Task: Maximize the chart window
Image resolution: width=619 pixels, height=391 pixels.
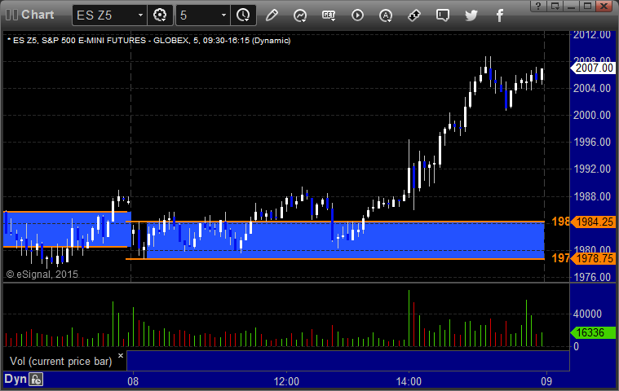Action: click(587, 6)
